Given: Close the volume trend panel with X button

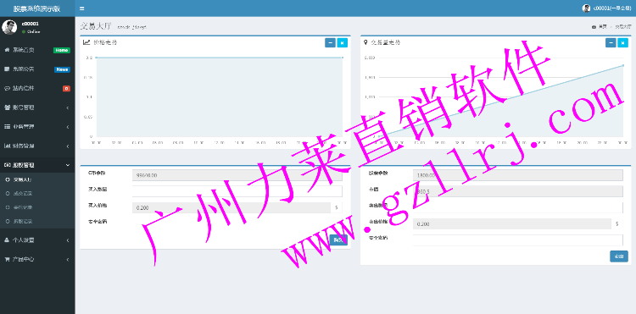Looking at the screenshot, I should click(623, 42).
